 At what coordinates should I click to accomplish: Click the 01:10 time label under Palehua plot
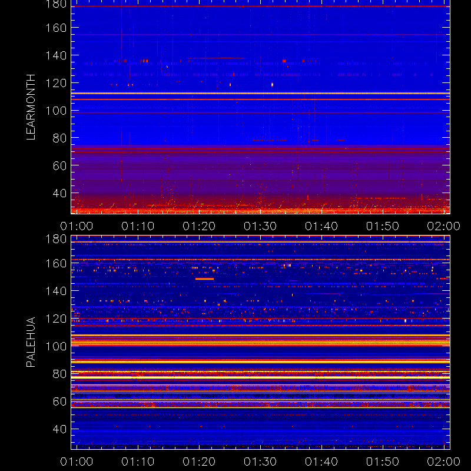pos(138,462)
